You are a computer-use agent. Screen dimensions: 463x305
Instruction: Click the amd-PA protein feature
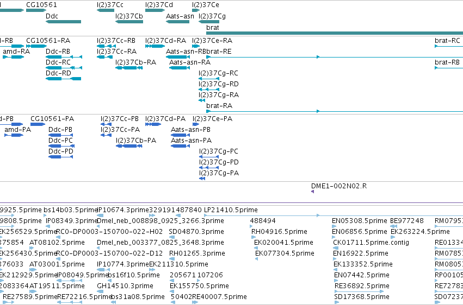(x=14, y=135)
